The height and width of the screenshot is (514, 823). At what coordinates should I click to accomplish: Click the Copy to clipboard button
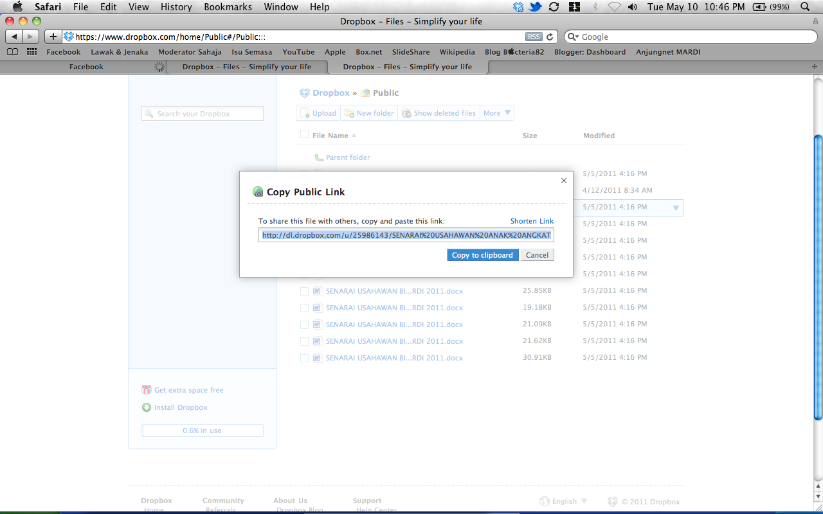click(482, 255)
